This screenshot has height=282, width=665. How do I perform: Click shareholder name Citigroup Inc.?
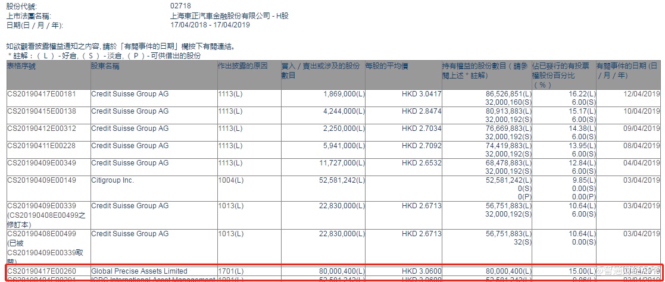(x=113, y=181)
